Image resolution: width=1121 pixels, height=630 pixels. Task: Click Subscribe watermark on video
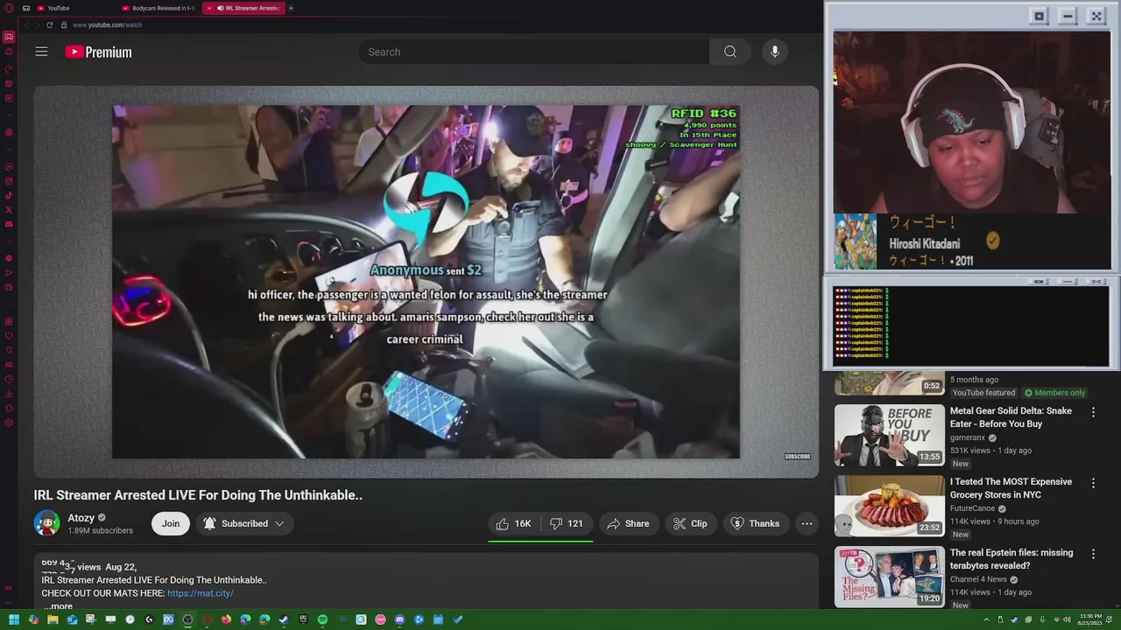click(x=797, y=456)
